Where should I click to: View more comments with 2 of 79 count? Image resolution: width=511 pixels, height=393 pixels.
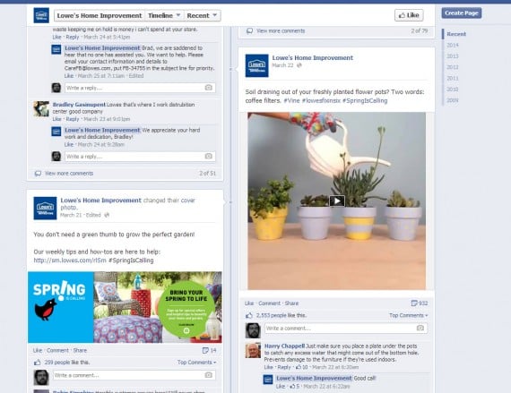click(x=281, y=31)
